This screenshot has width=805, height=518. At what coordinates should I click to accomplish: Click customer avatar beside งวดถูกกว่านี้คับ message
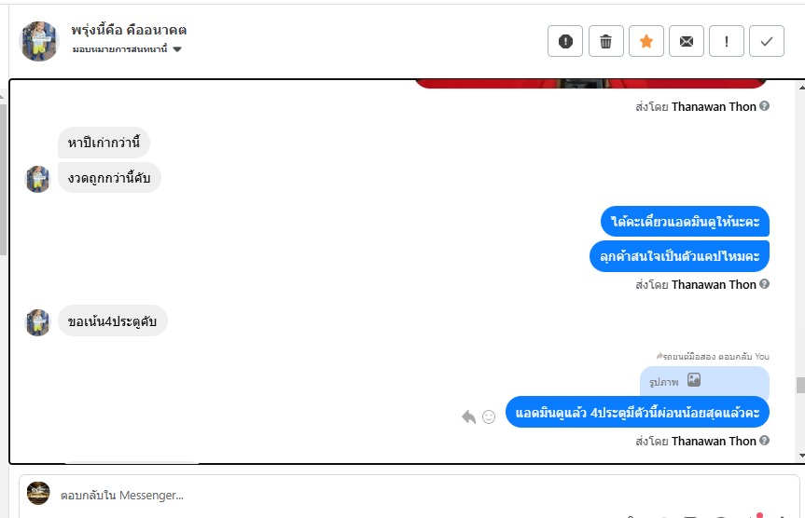pos(38,179)
